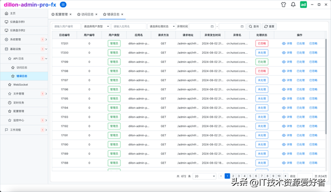The image size is (331, 192).
Task: Select 错误日志 in the sidebar
Action: coord(24,76)
